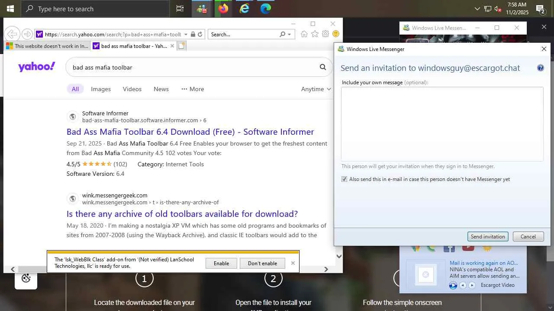Image resolution: width=554 pixels, height=311 pixels.
Task: Select the Images results tab
Action: 101,89
